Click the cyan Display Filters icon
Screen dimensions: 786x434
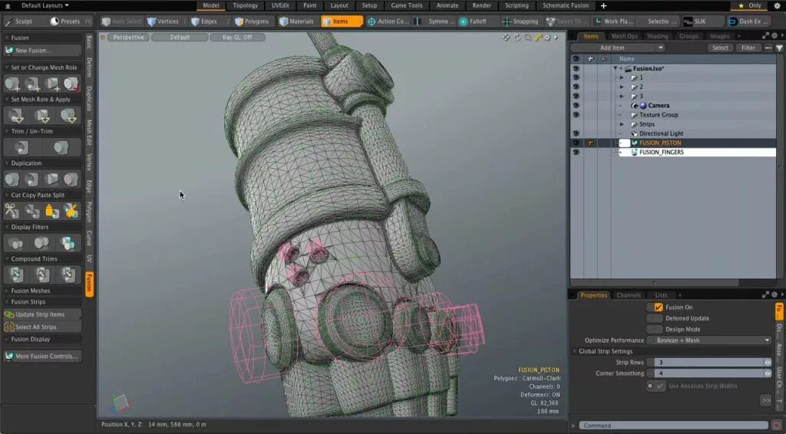68,243
